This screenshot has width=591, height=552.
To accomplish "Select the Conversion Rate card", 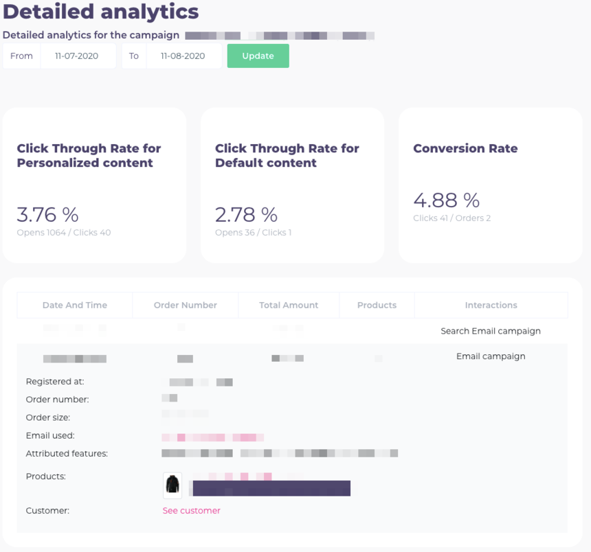I will (x=490, y=185).
